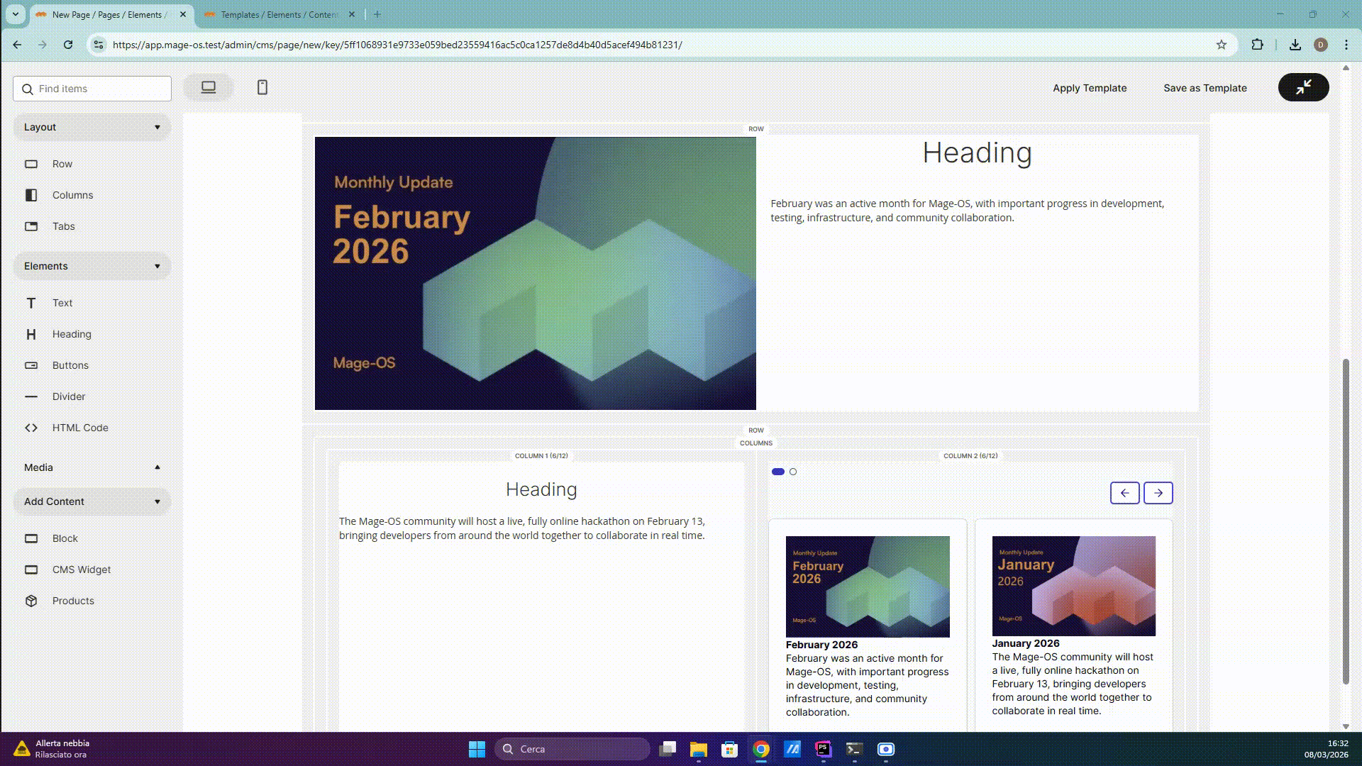Click Save as Template
The width and height of the screenshot is (1362, 766).
1205,88
